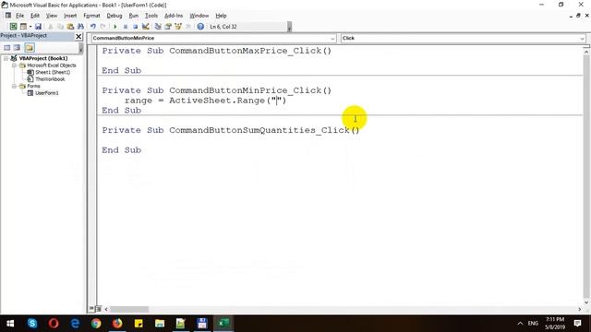Open the Object Browser toolbar icon
Viewport: 591px width, 332px height.
click(x=178, y=27)
